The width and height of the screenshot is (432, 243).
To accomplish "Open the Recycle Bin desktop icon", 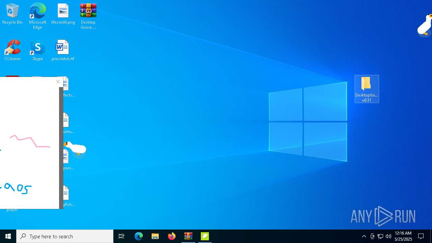I will (12, 14).
